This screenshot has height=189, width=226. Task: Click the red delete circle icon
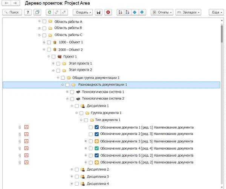point(108,12)
